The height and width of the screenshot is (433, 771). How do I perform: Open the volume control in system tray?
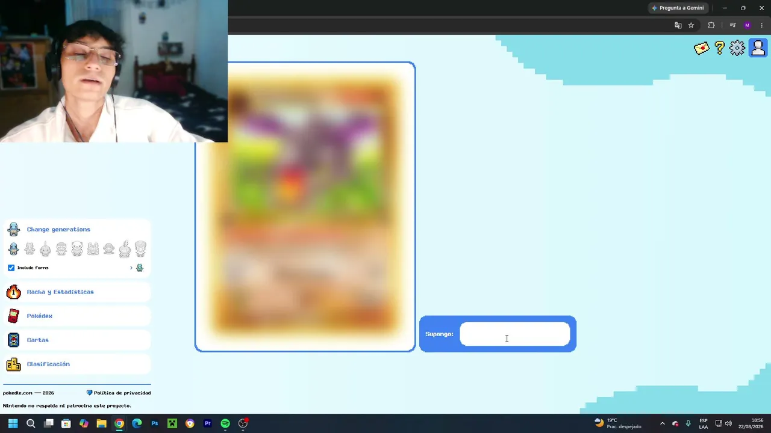coord(729,423)
